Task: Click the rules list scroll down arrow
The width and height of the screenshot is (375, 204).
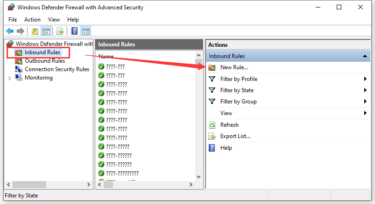Action: coord(198,177)
